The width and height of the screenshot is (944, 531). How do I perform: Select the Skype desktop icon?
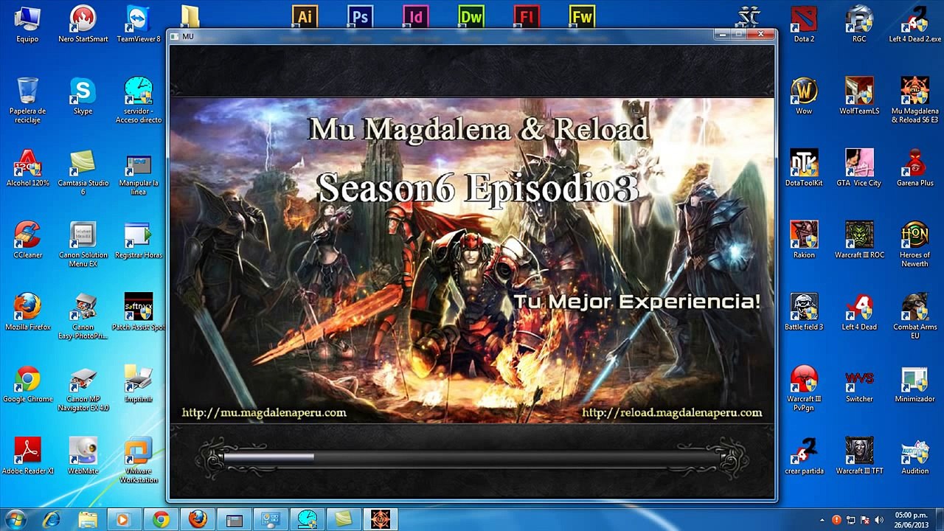click(x=83, y=96)
